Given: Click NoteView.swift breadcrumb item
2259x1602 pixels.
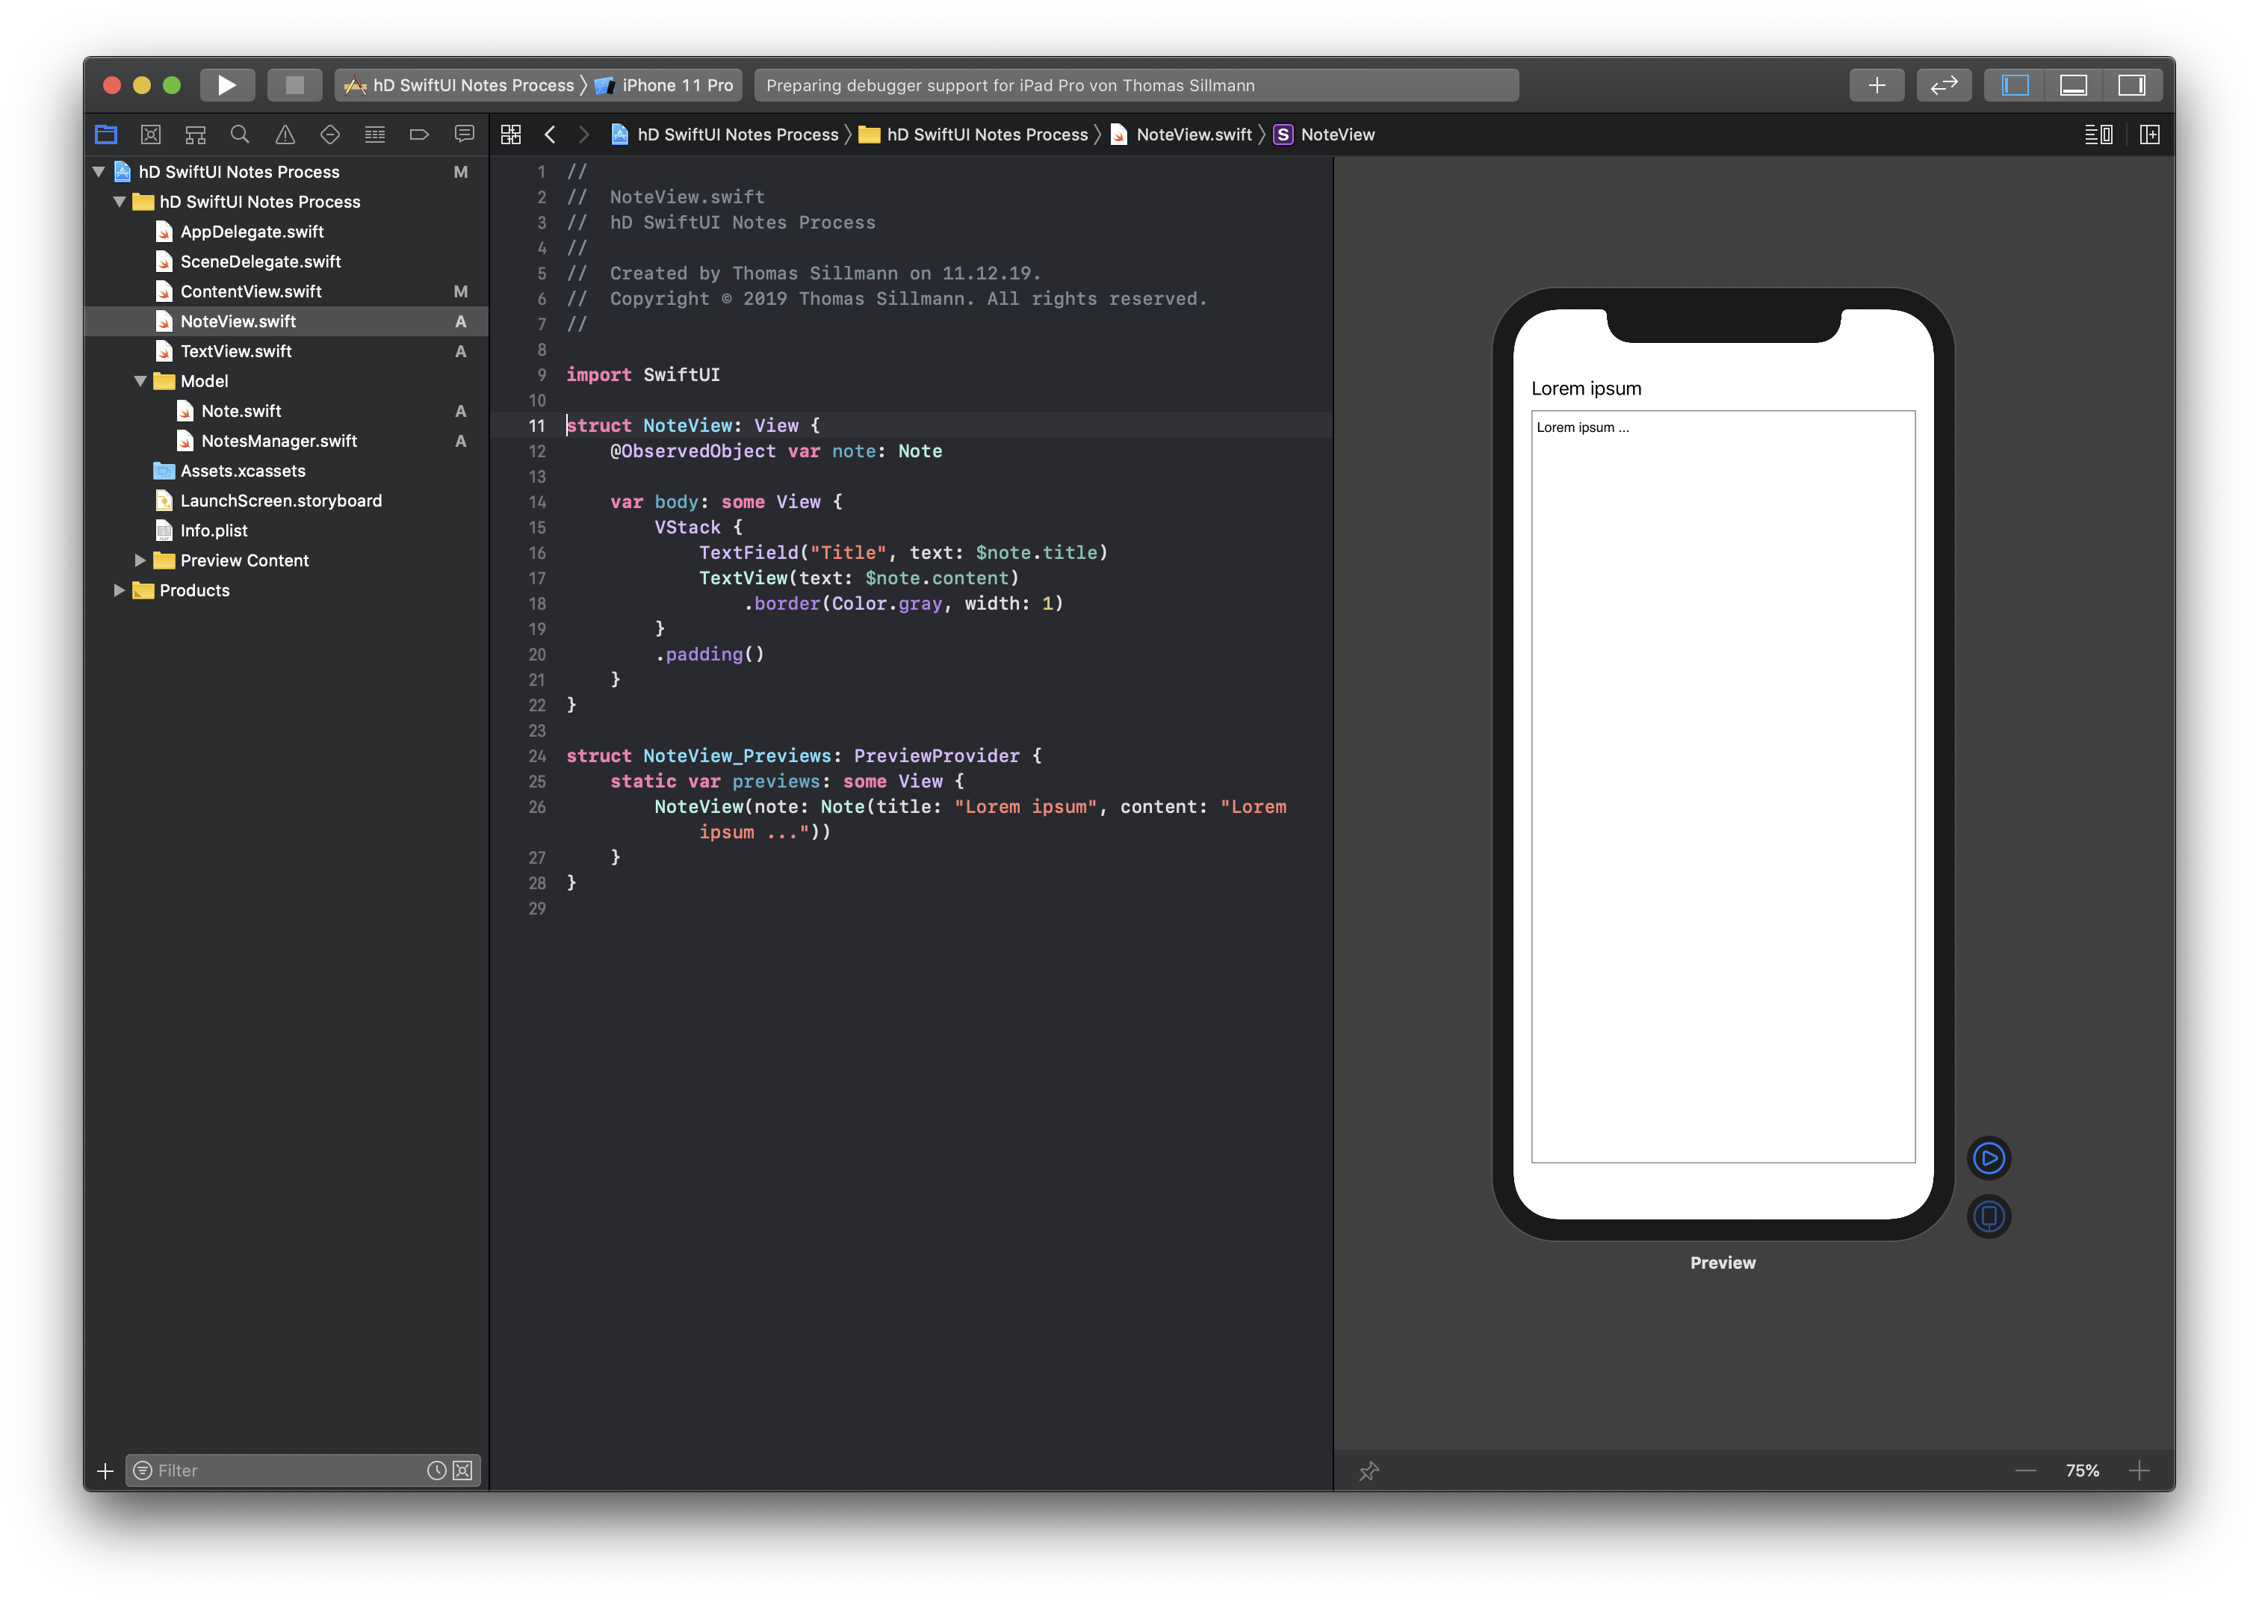Looking at the screenshot, I should tap(1192, 134).
